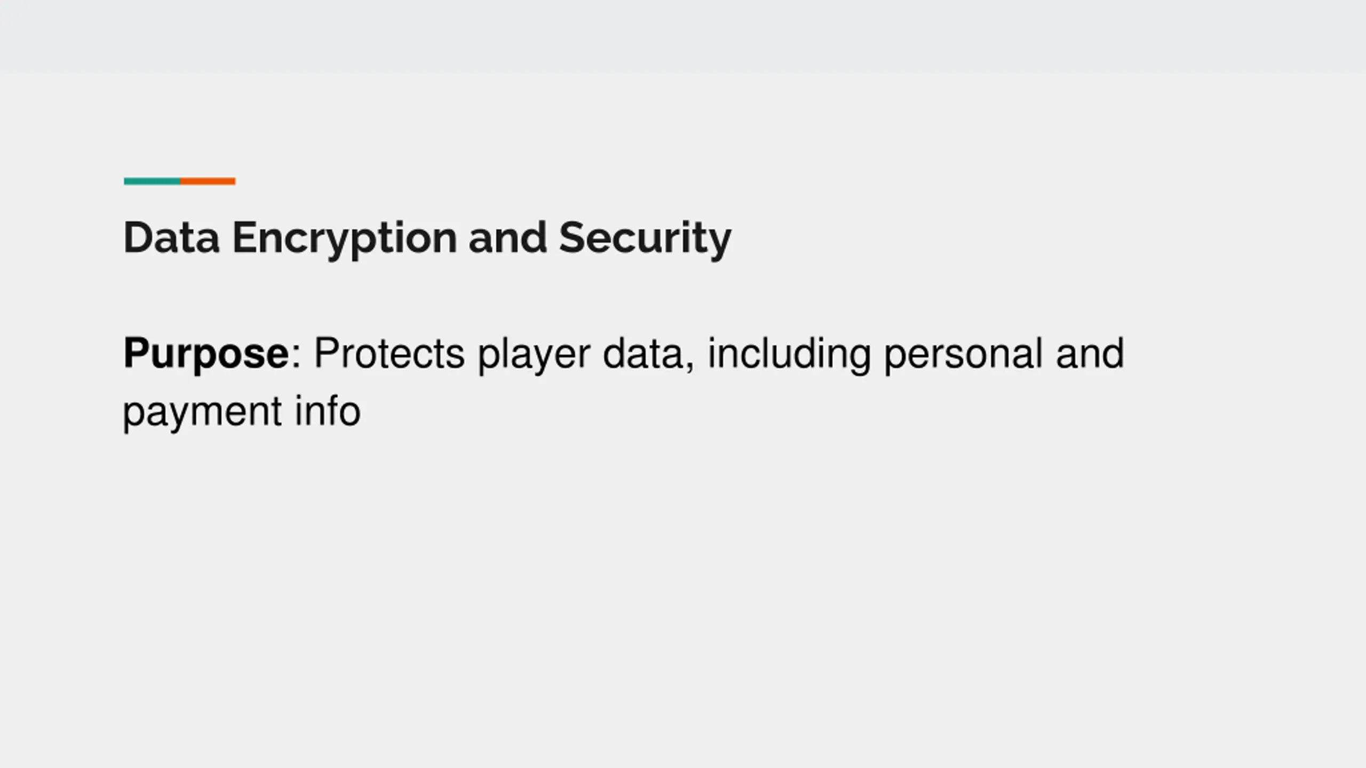Click the empty area below the body text
Viewport: 1366px width, 768px height.
coord(683,587)
